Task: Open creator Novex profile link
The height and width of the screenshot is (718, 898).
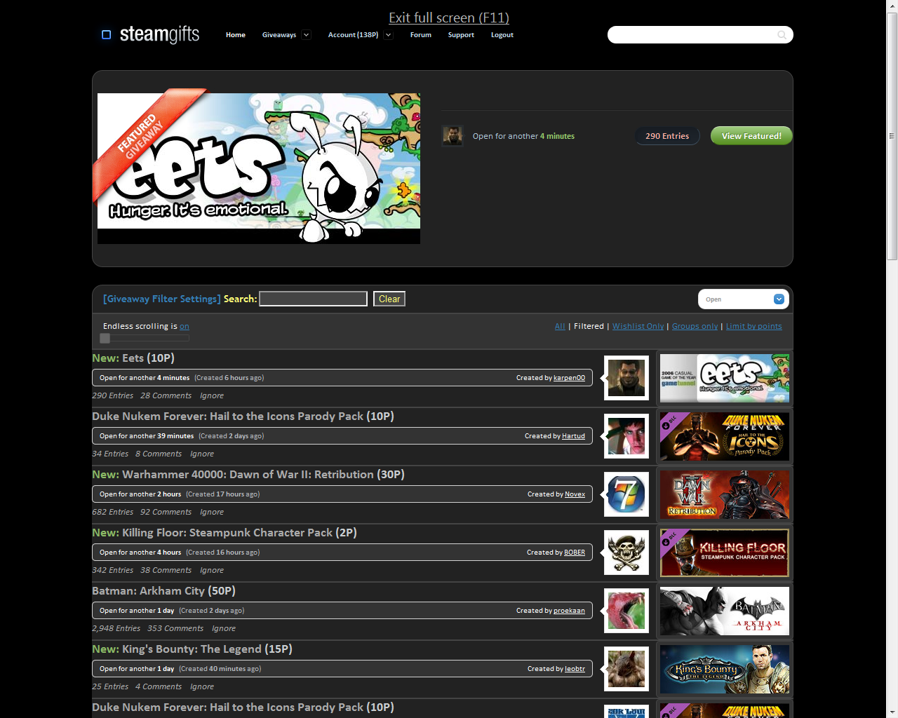Action: [575, 494]
